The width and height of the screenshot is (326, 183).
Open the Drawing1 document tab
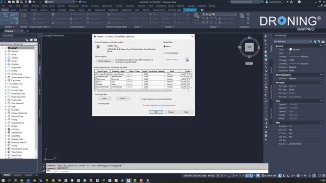10,31
